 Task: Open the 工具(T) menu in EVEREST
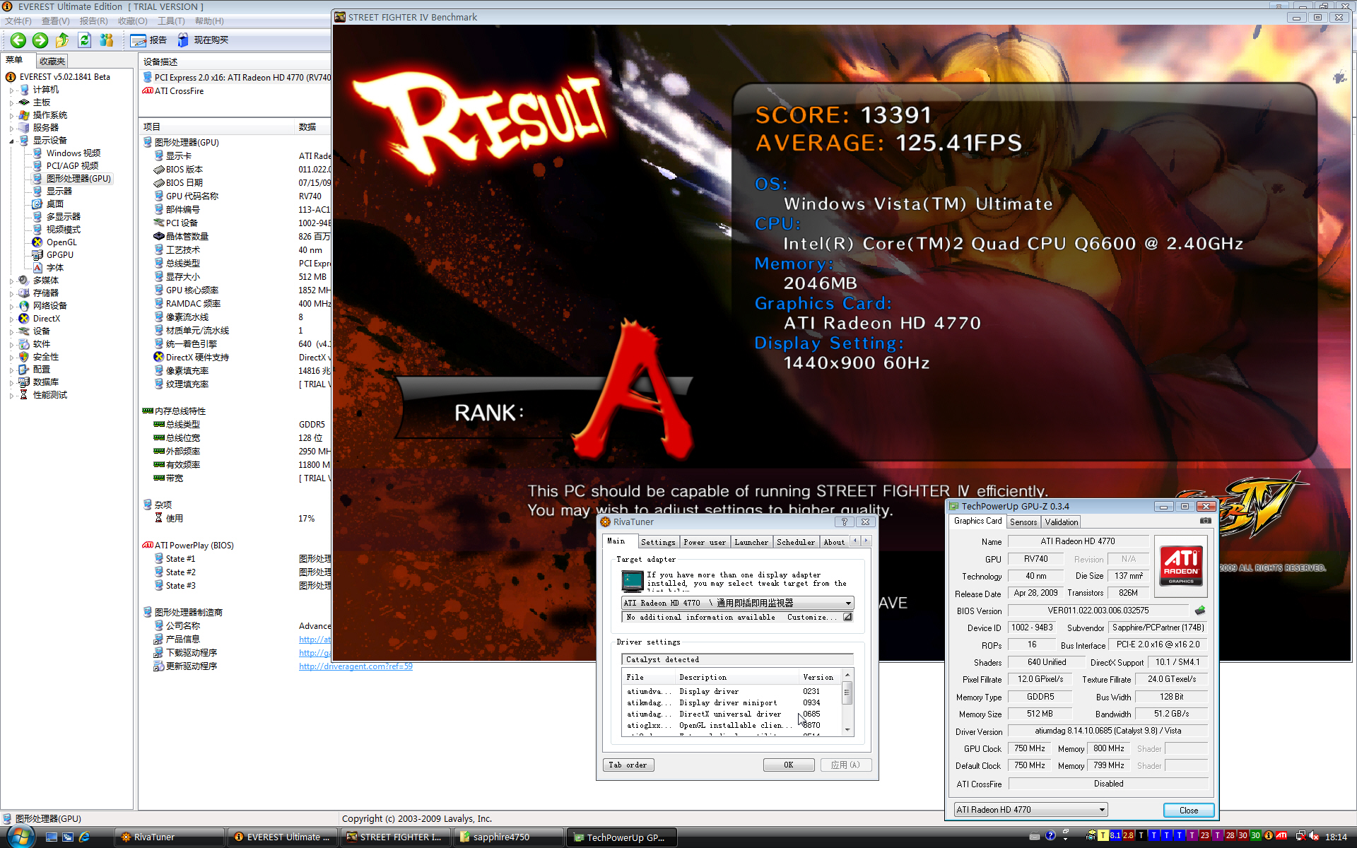[x=171, y=21]
